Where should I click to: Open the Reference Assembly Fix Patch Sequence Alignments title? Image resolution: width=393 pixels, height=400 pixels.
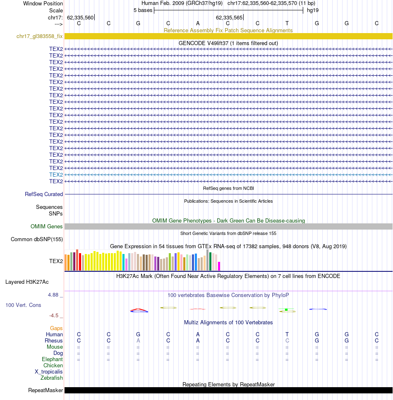[228, 30]
